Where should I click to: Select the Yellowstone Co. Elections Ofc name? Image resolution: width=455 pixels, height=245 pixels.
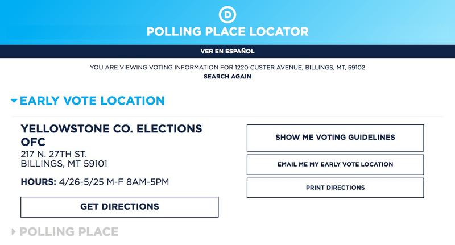coord(111,135)
